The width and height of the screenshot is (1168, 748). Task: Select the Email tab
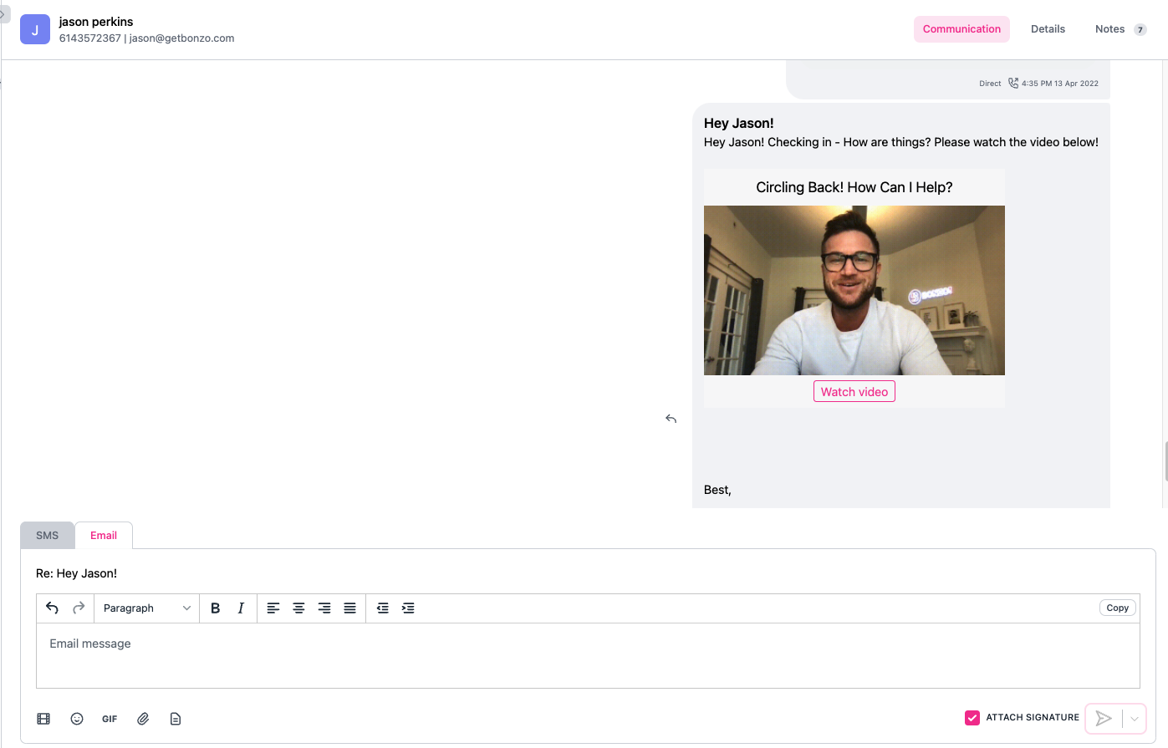click(104, 536)
